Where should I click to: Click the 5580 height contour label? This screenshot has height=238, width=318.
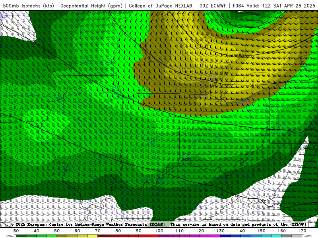coord(239,56)
